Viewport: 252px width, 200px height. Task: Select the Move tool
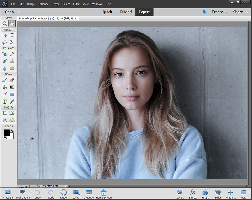point(5,35)
